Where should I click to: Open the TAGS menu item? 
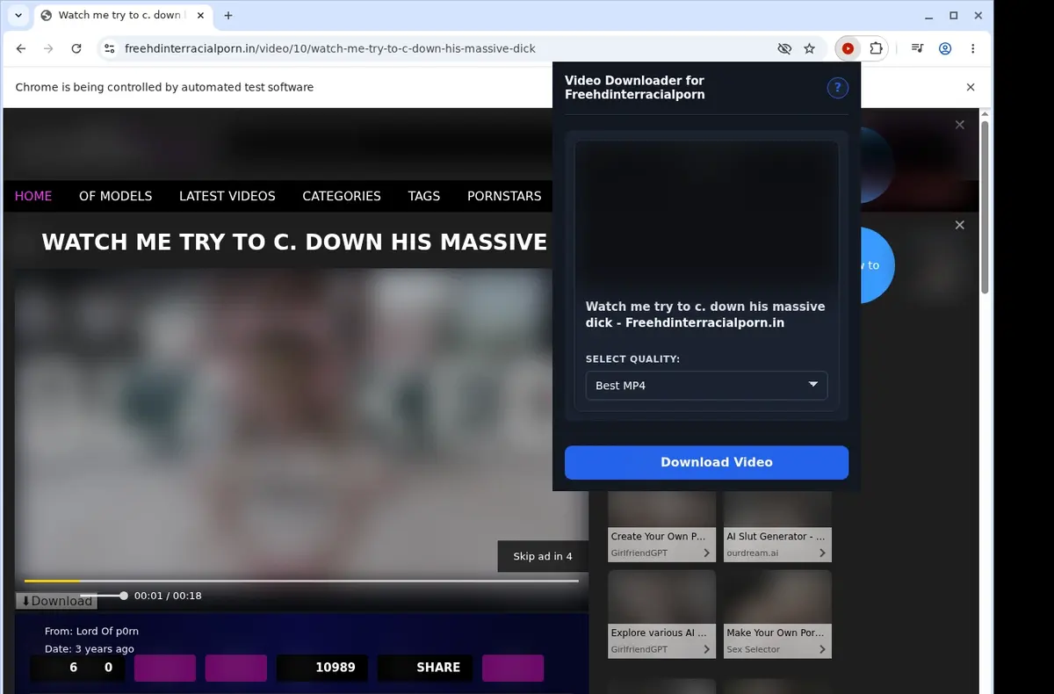click(424, 196)
